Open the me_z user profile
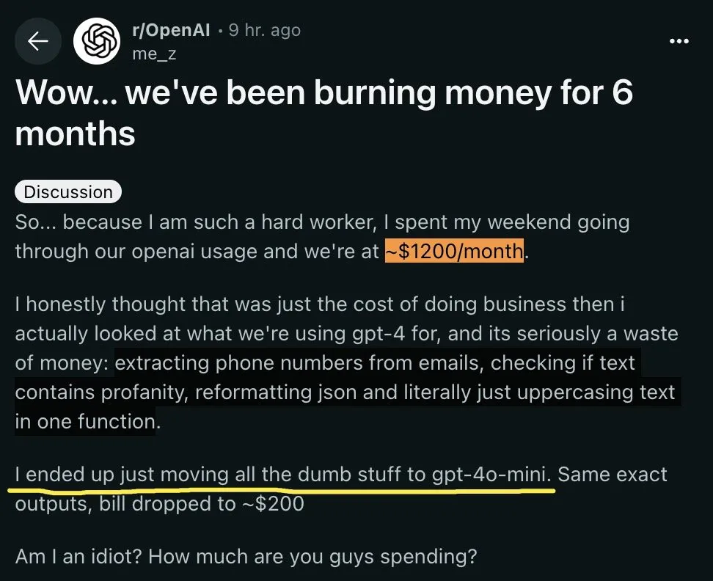This screenshot has height=581, width=713. 154,54
